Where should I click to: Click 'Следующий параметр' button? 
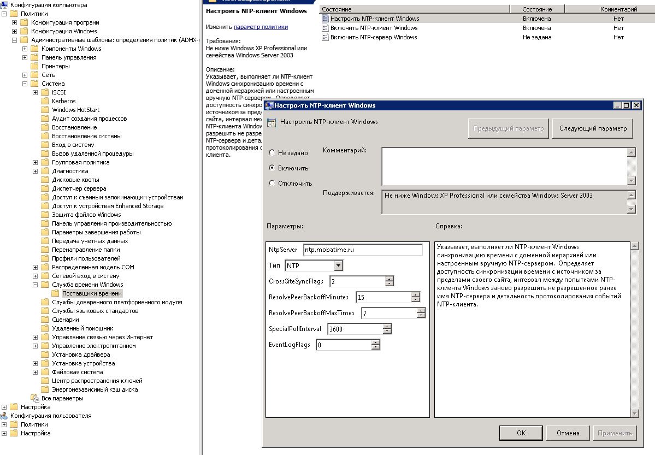(593, 128)
